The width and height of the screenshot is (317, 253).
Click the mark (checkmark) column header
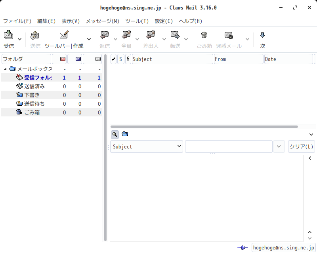tap(113, 59)
